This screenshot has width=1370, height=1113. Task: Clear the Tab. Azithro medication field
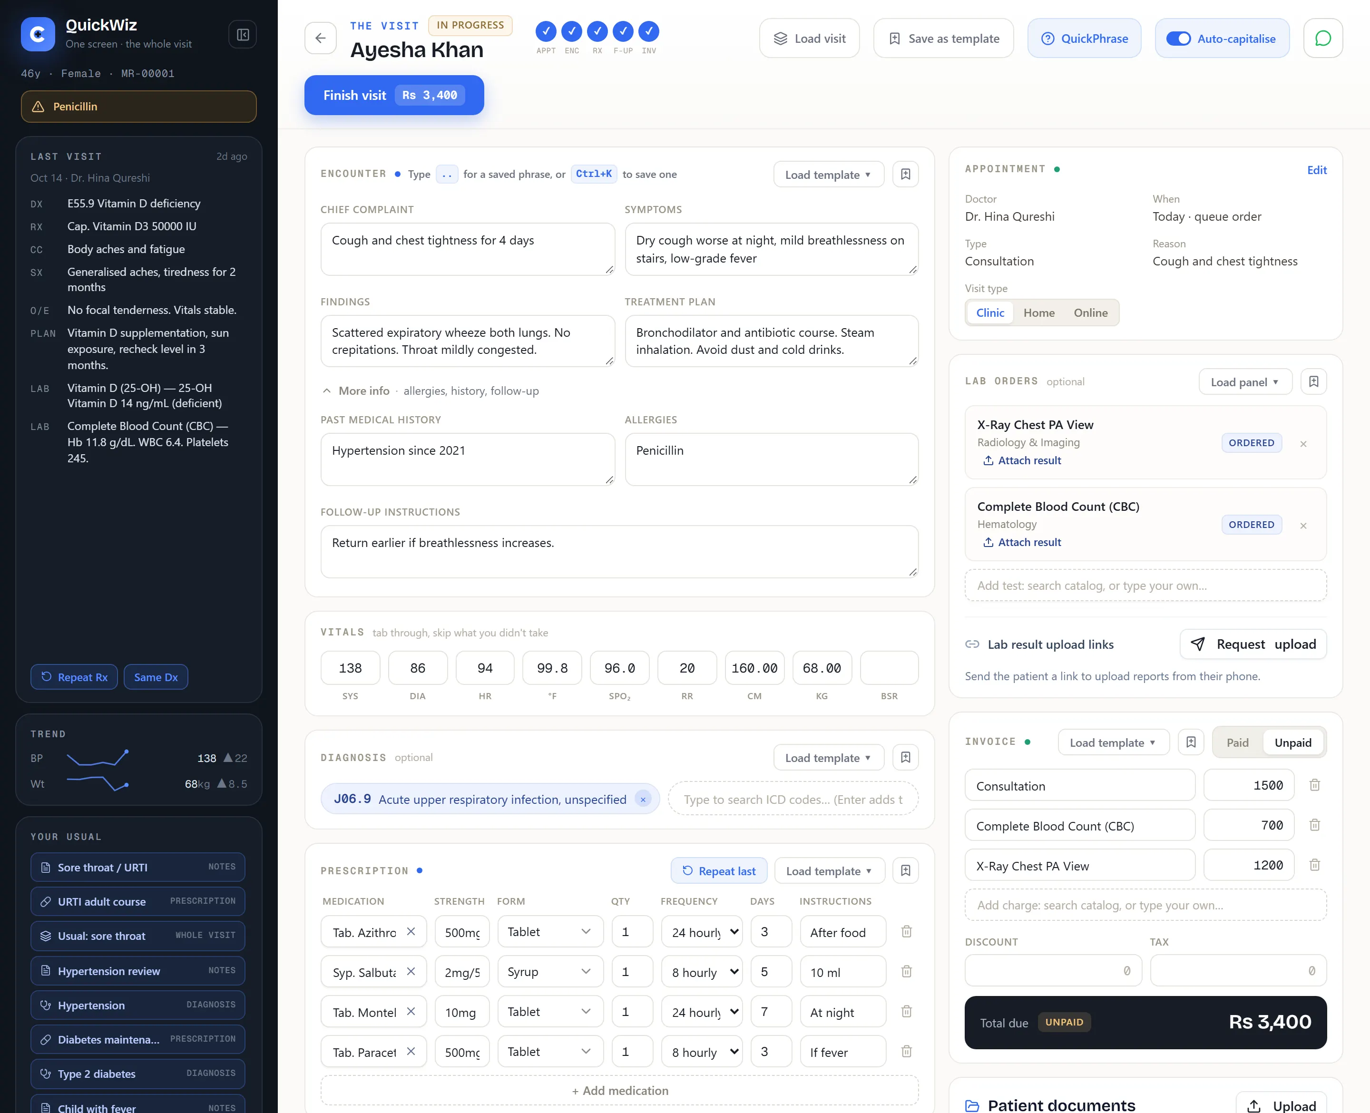[411, 932]
